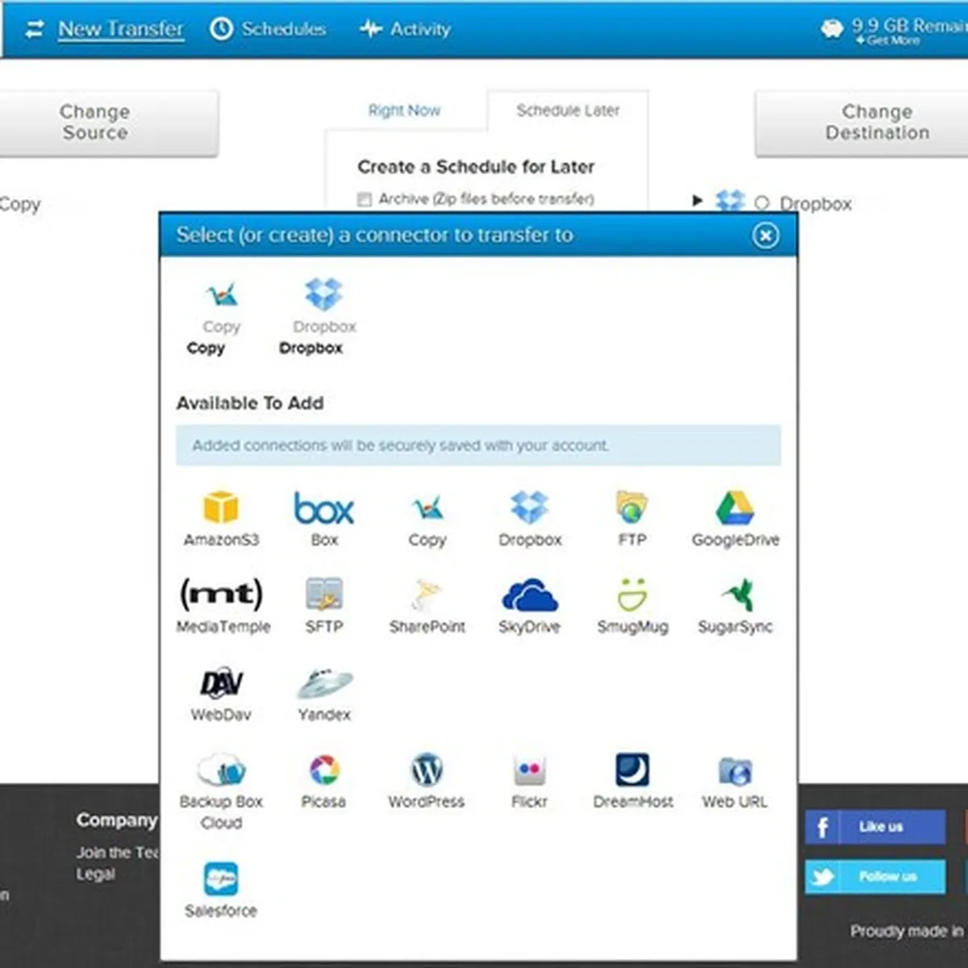968x968 pixels.
Task: Switch to the Right Now tab
Action: click(404, 111)
